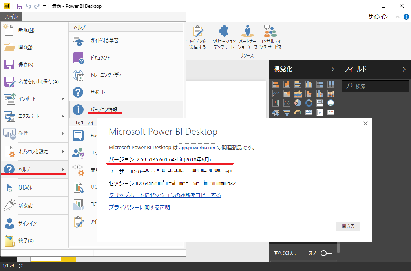
Task: Click サインイン at the top right
Action: [378, 17]
